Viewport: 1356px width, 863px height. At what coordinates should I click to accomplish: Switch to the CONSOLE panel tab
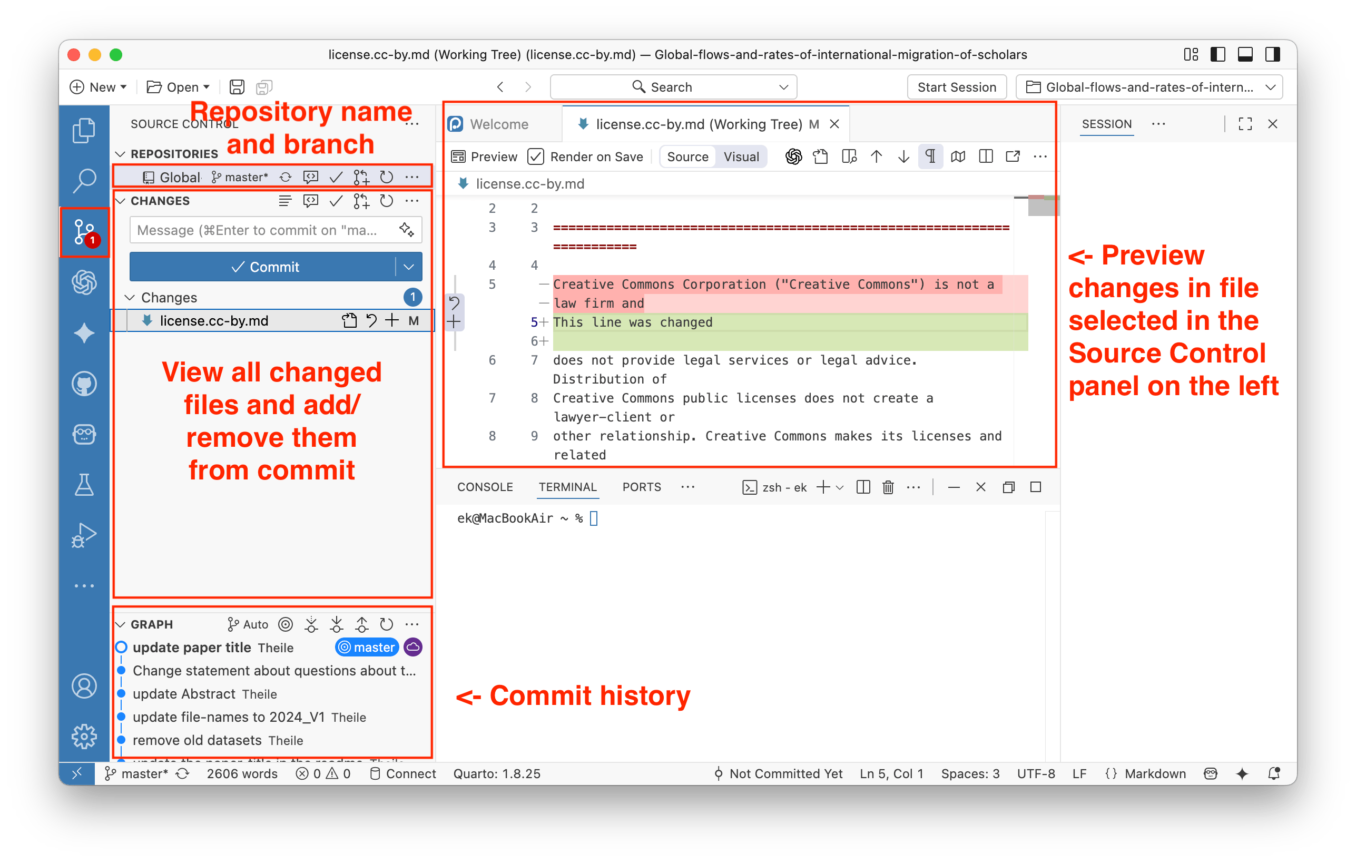(485, 487)
